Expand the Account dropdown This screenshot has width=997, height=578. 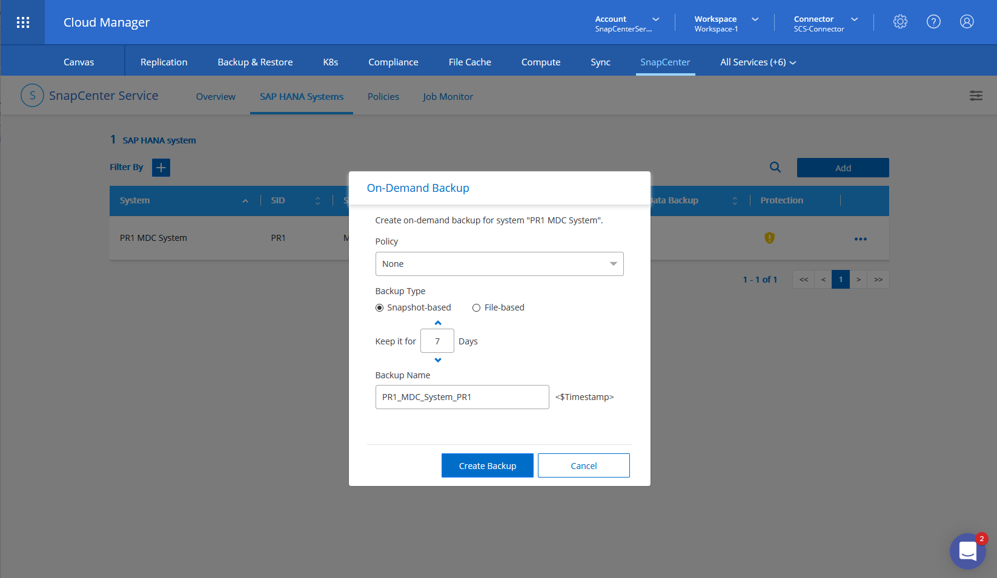656,19
